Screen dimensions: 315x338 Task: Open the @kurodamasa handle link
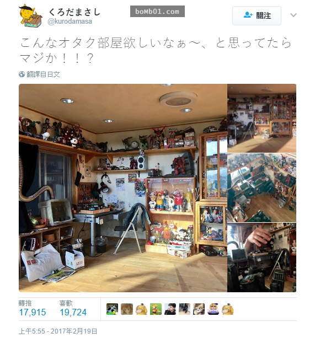tap(70, 22)
